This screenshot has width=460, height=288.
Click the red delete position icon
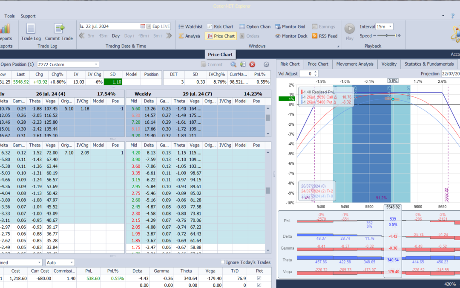pos(252,64)
